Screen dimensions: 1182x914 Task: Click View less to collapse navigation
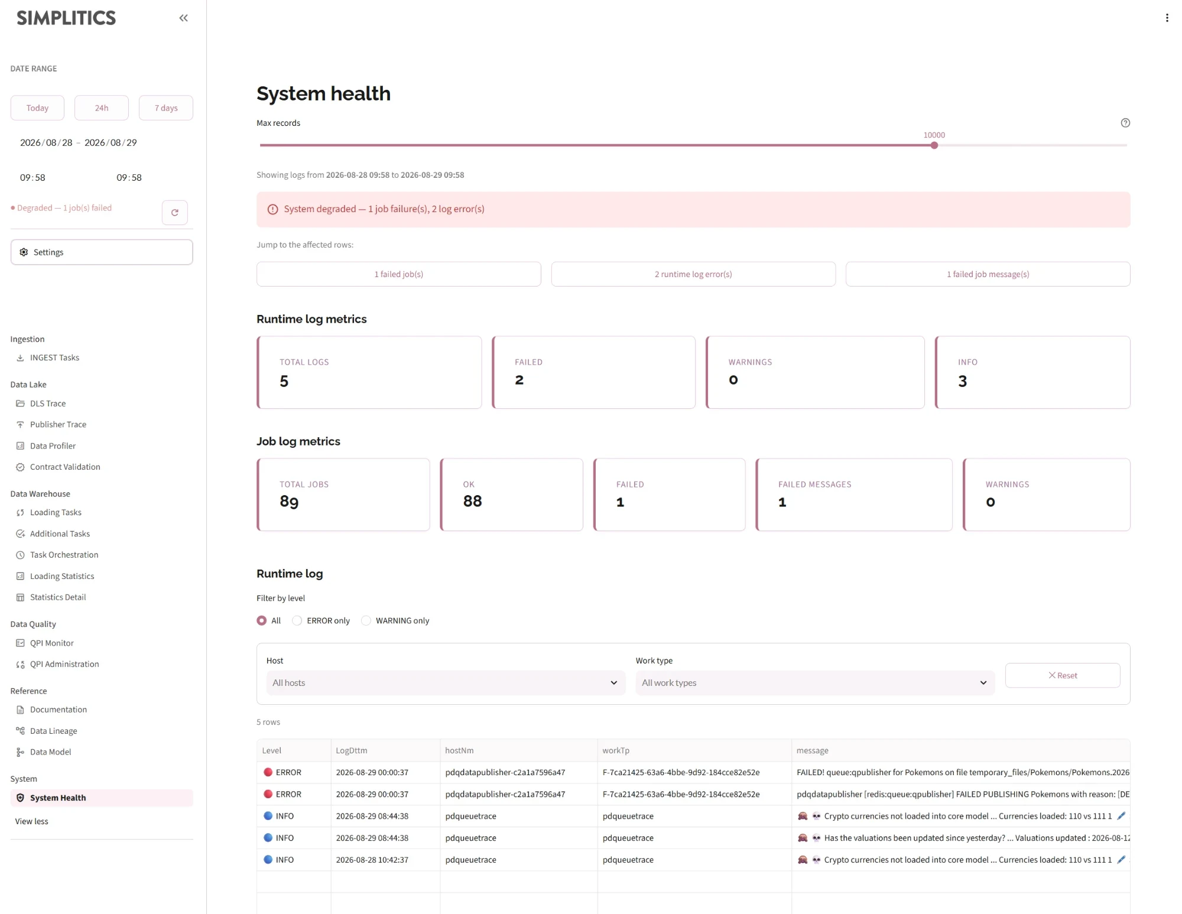(31, 821)
